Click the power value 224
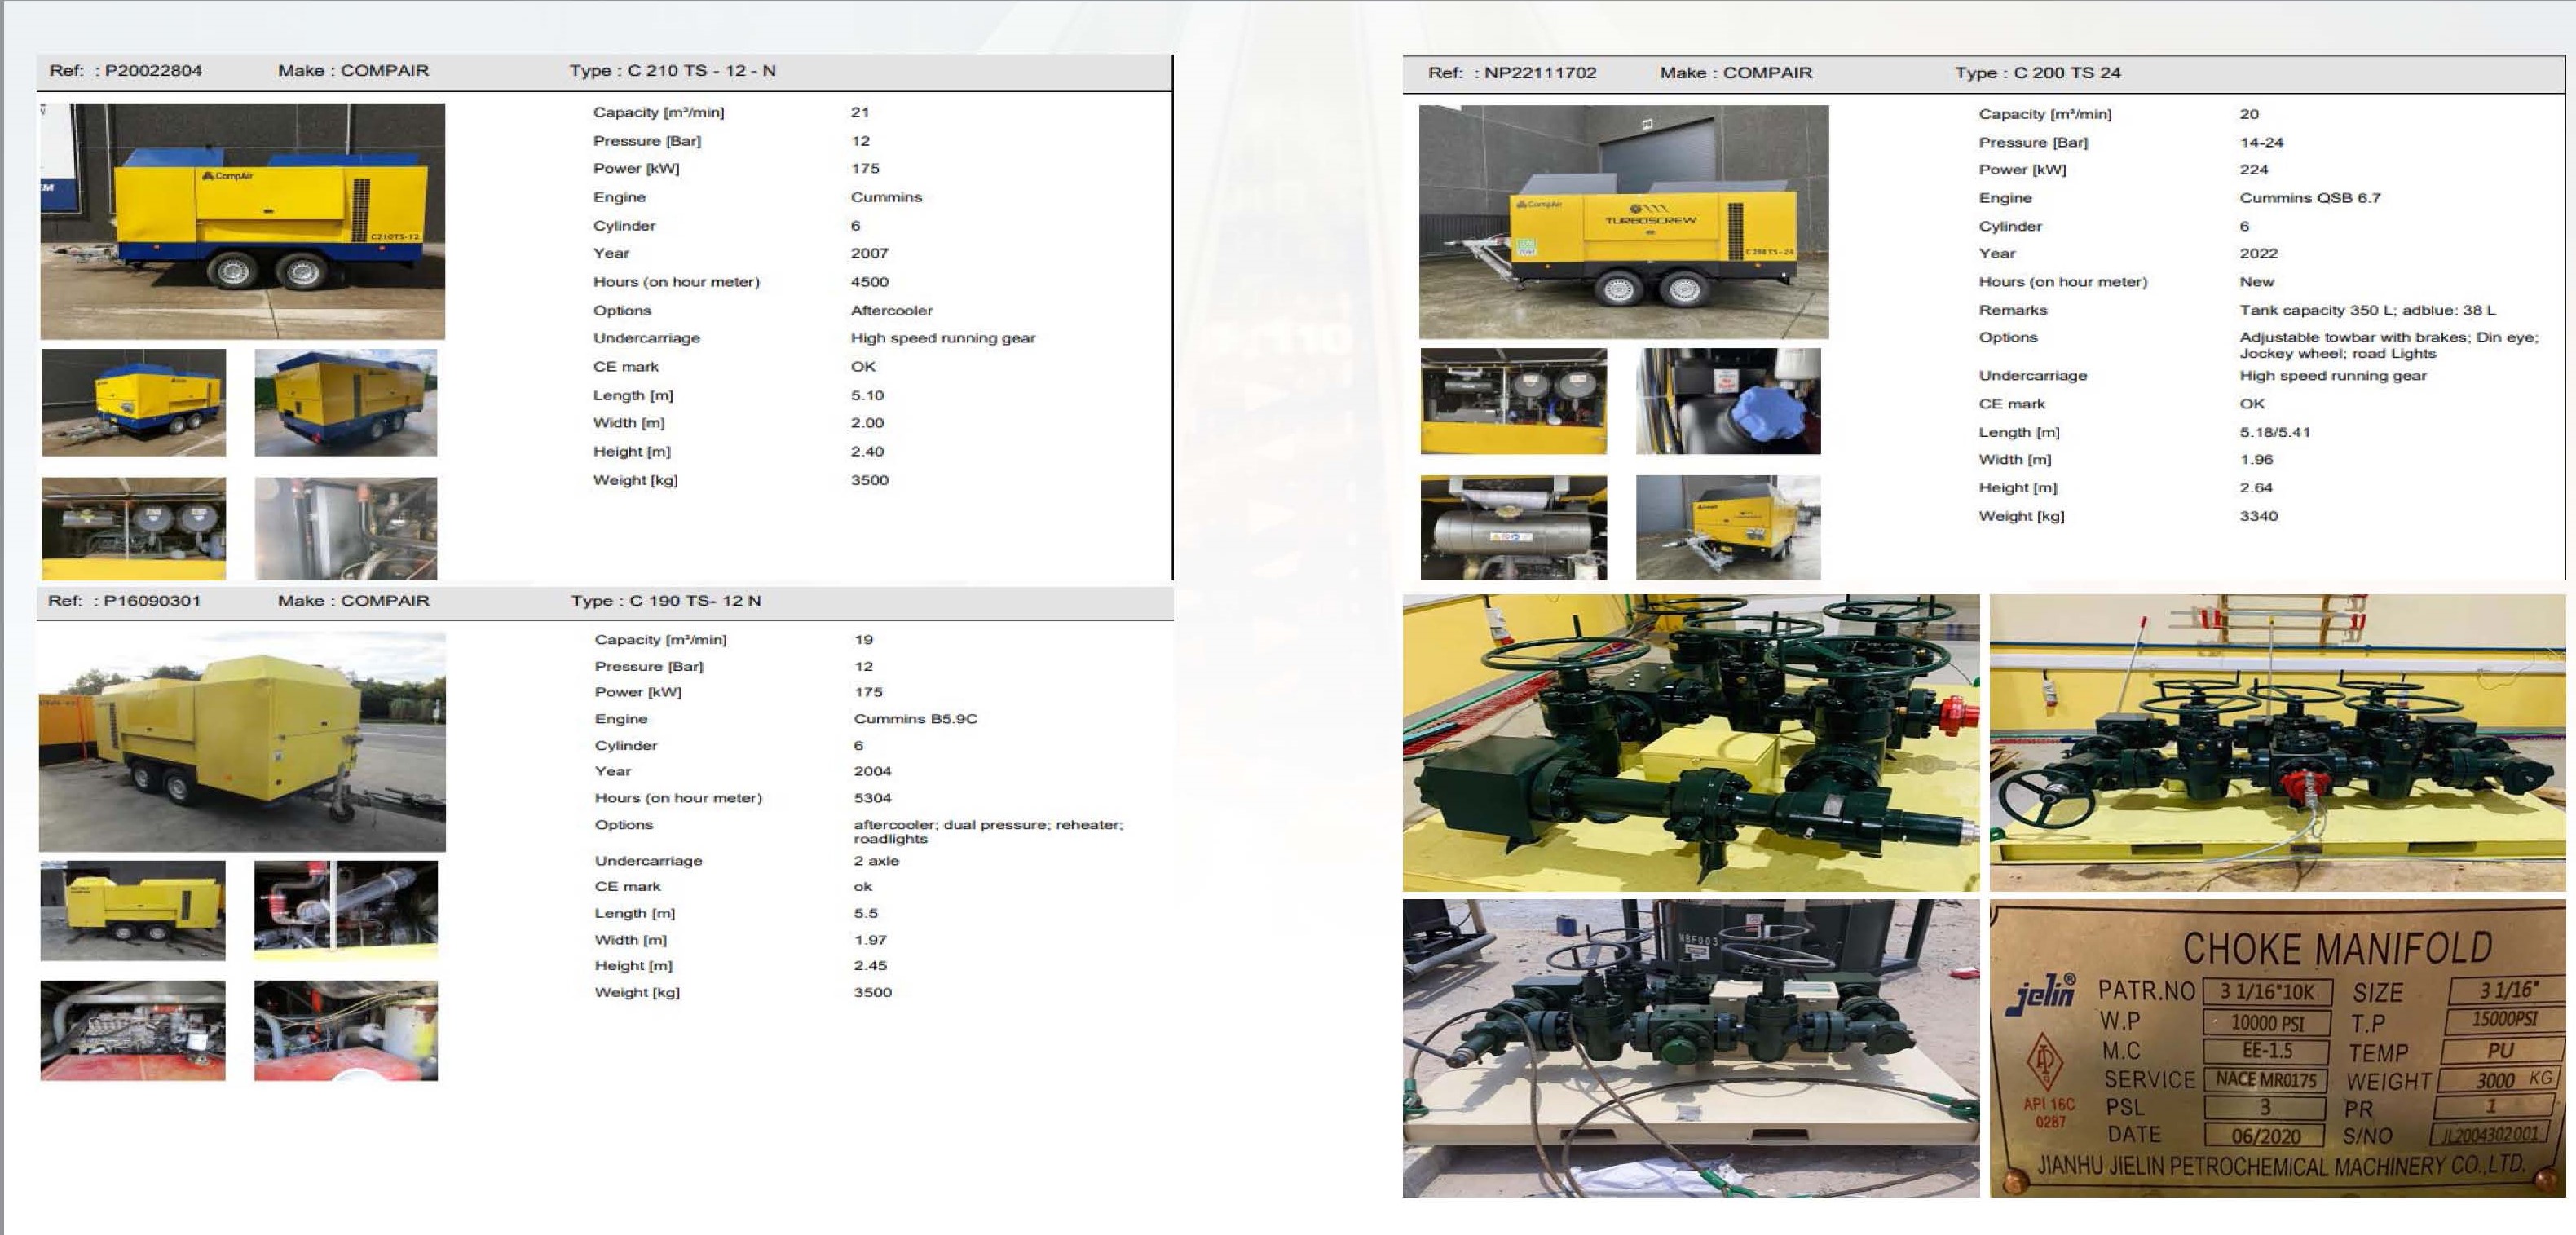This screenshot has width=2576, height=1235. [2253, 170]
